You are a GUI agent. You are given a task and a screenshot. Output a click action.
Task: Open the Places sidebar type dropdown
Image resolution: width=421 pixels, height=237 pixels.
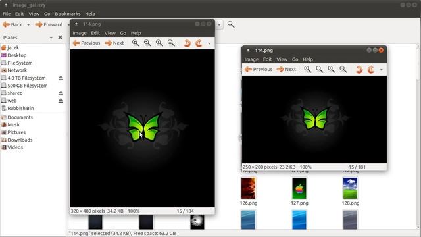(x=51, y=38)
